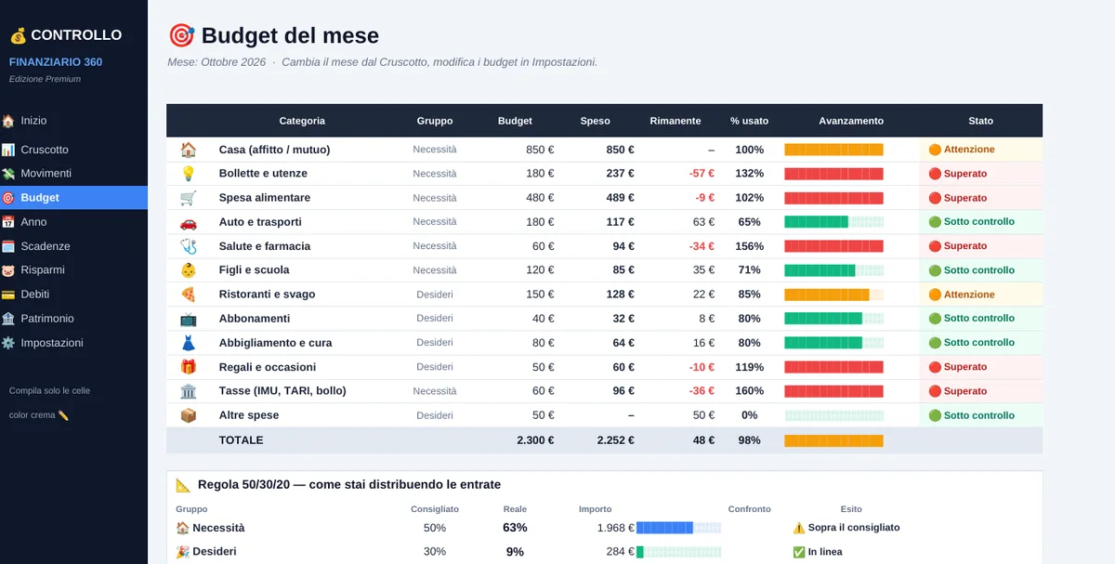Viewport: 1115px width, 564px height.
Task: Click the Sopra il consigliato result
Action: pos(846,528)
